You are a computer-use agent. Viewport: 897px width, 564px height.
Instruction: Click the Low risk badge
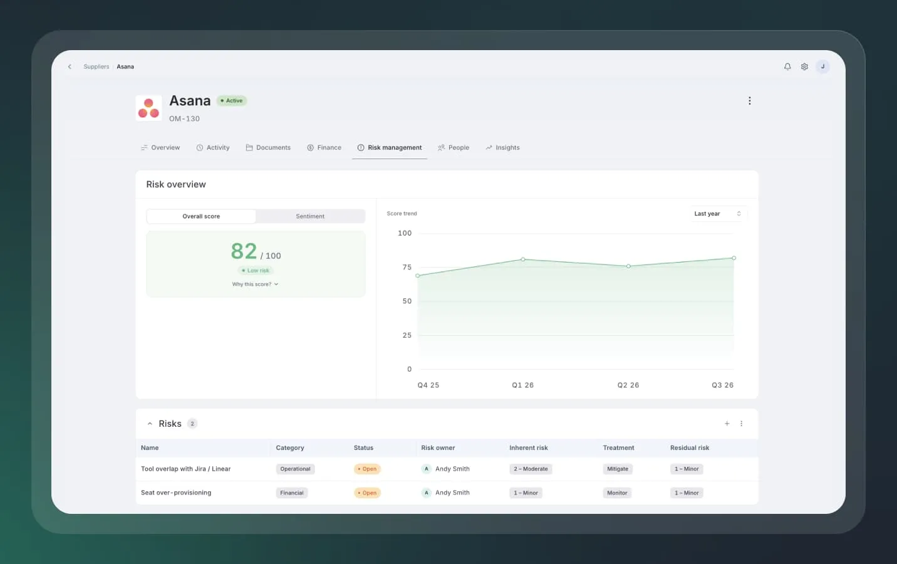point(256,271)
